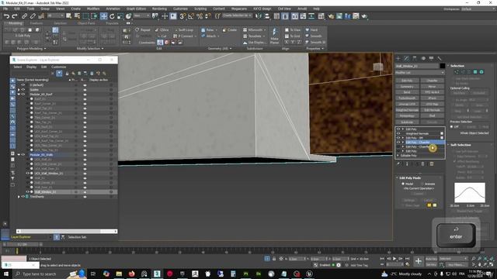Screen dimensions: 497x279
Task: Select the Model radio button in Edit Poly Mode
Action: pos(403,184)
